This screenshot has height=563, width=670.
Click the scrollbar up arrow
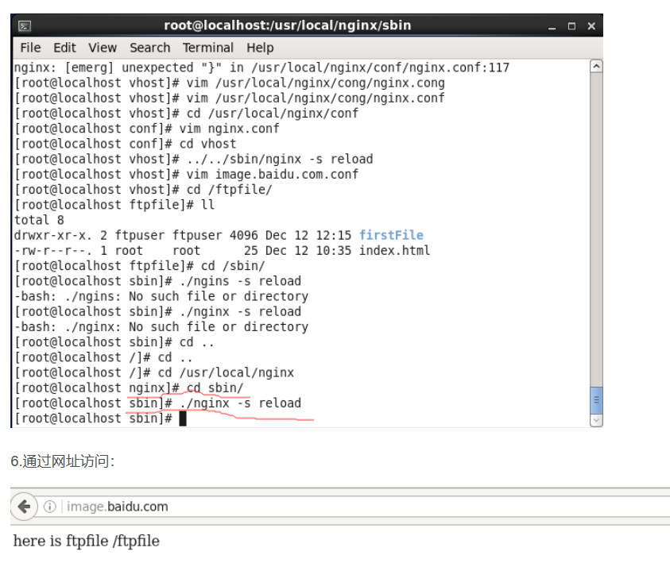pyautogui.click(x=596, y=66)
